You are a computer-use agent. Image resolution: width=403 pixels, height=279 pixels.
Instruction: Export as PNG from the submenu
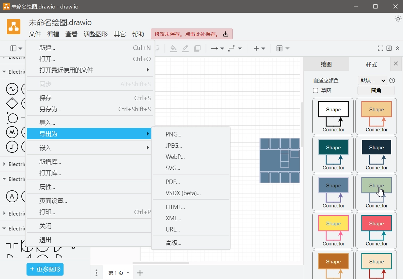(x=191, y=134)
